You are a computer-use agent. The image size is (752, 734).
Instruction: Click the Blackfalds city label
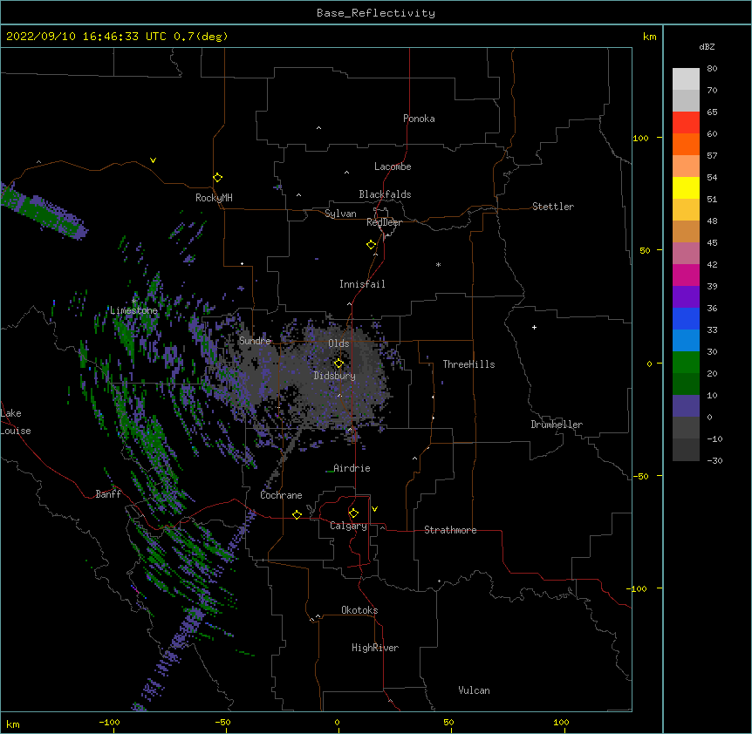click(x=385, y=194)
